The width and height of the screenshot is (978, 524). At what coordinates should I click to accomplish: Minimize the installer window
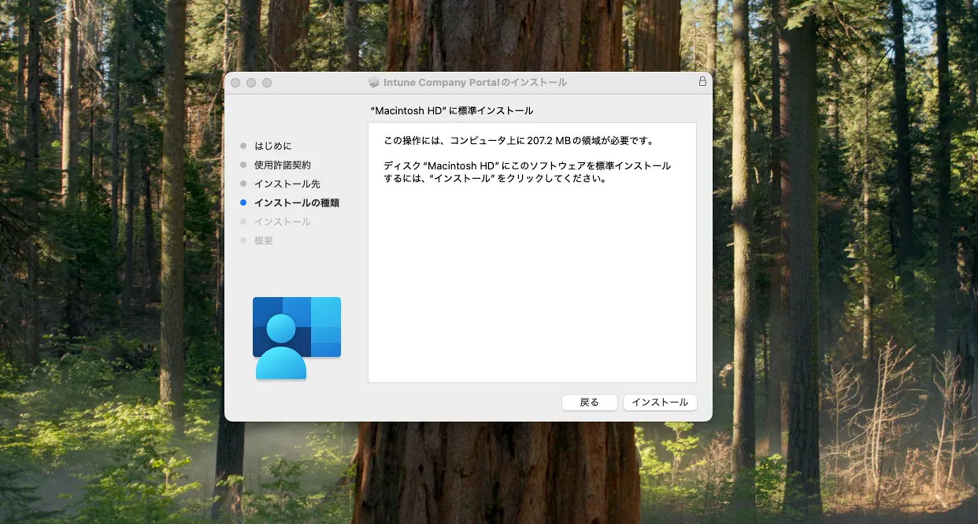point(251,83)
